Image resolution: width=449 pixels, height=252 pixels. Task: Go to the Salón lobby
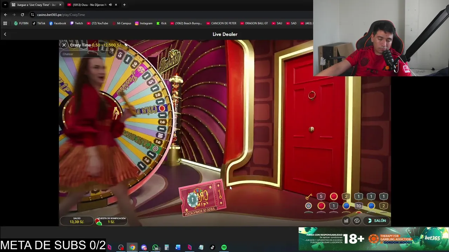point(377,220)
